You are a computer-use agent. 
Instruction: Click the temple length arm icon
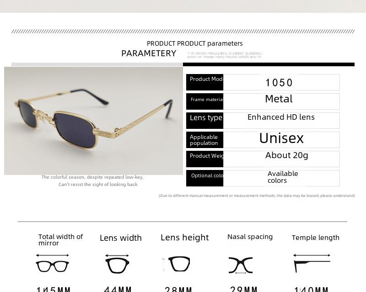[x=312, y=263]
